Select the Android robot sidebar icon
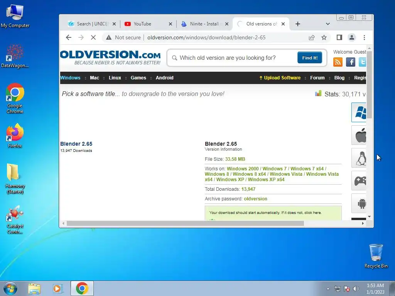This screenshot has width=395, height=296. (359, 203)
